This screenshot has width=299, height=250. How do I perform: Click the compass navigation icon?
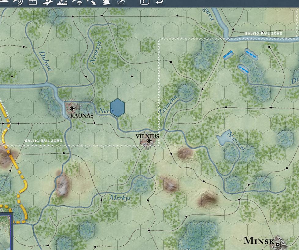[x=121, y=2]
